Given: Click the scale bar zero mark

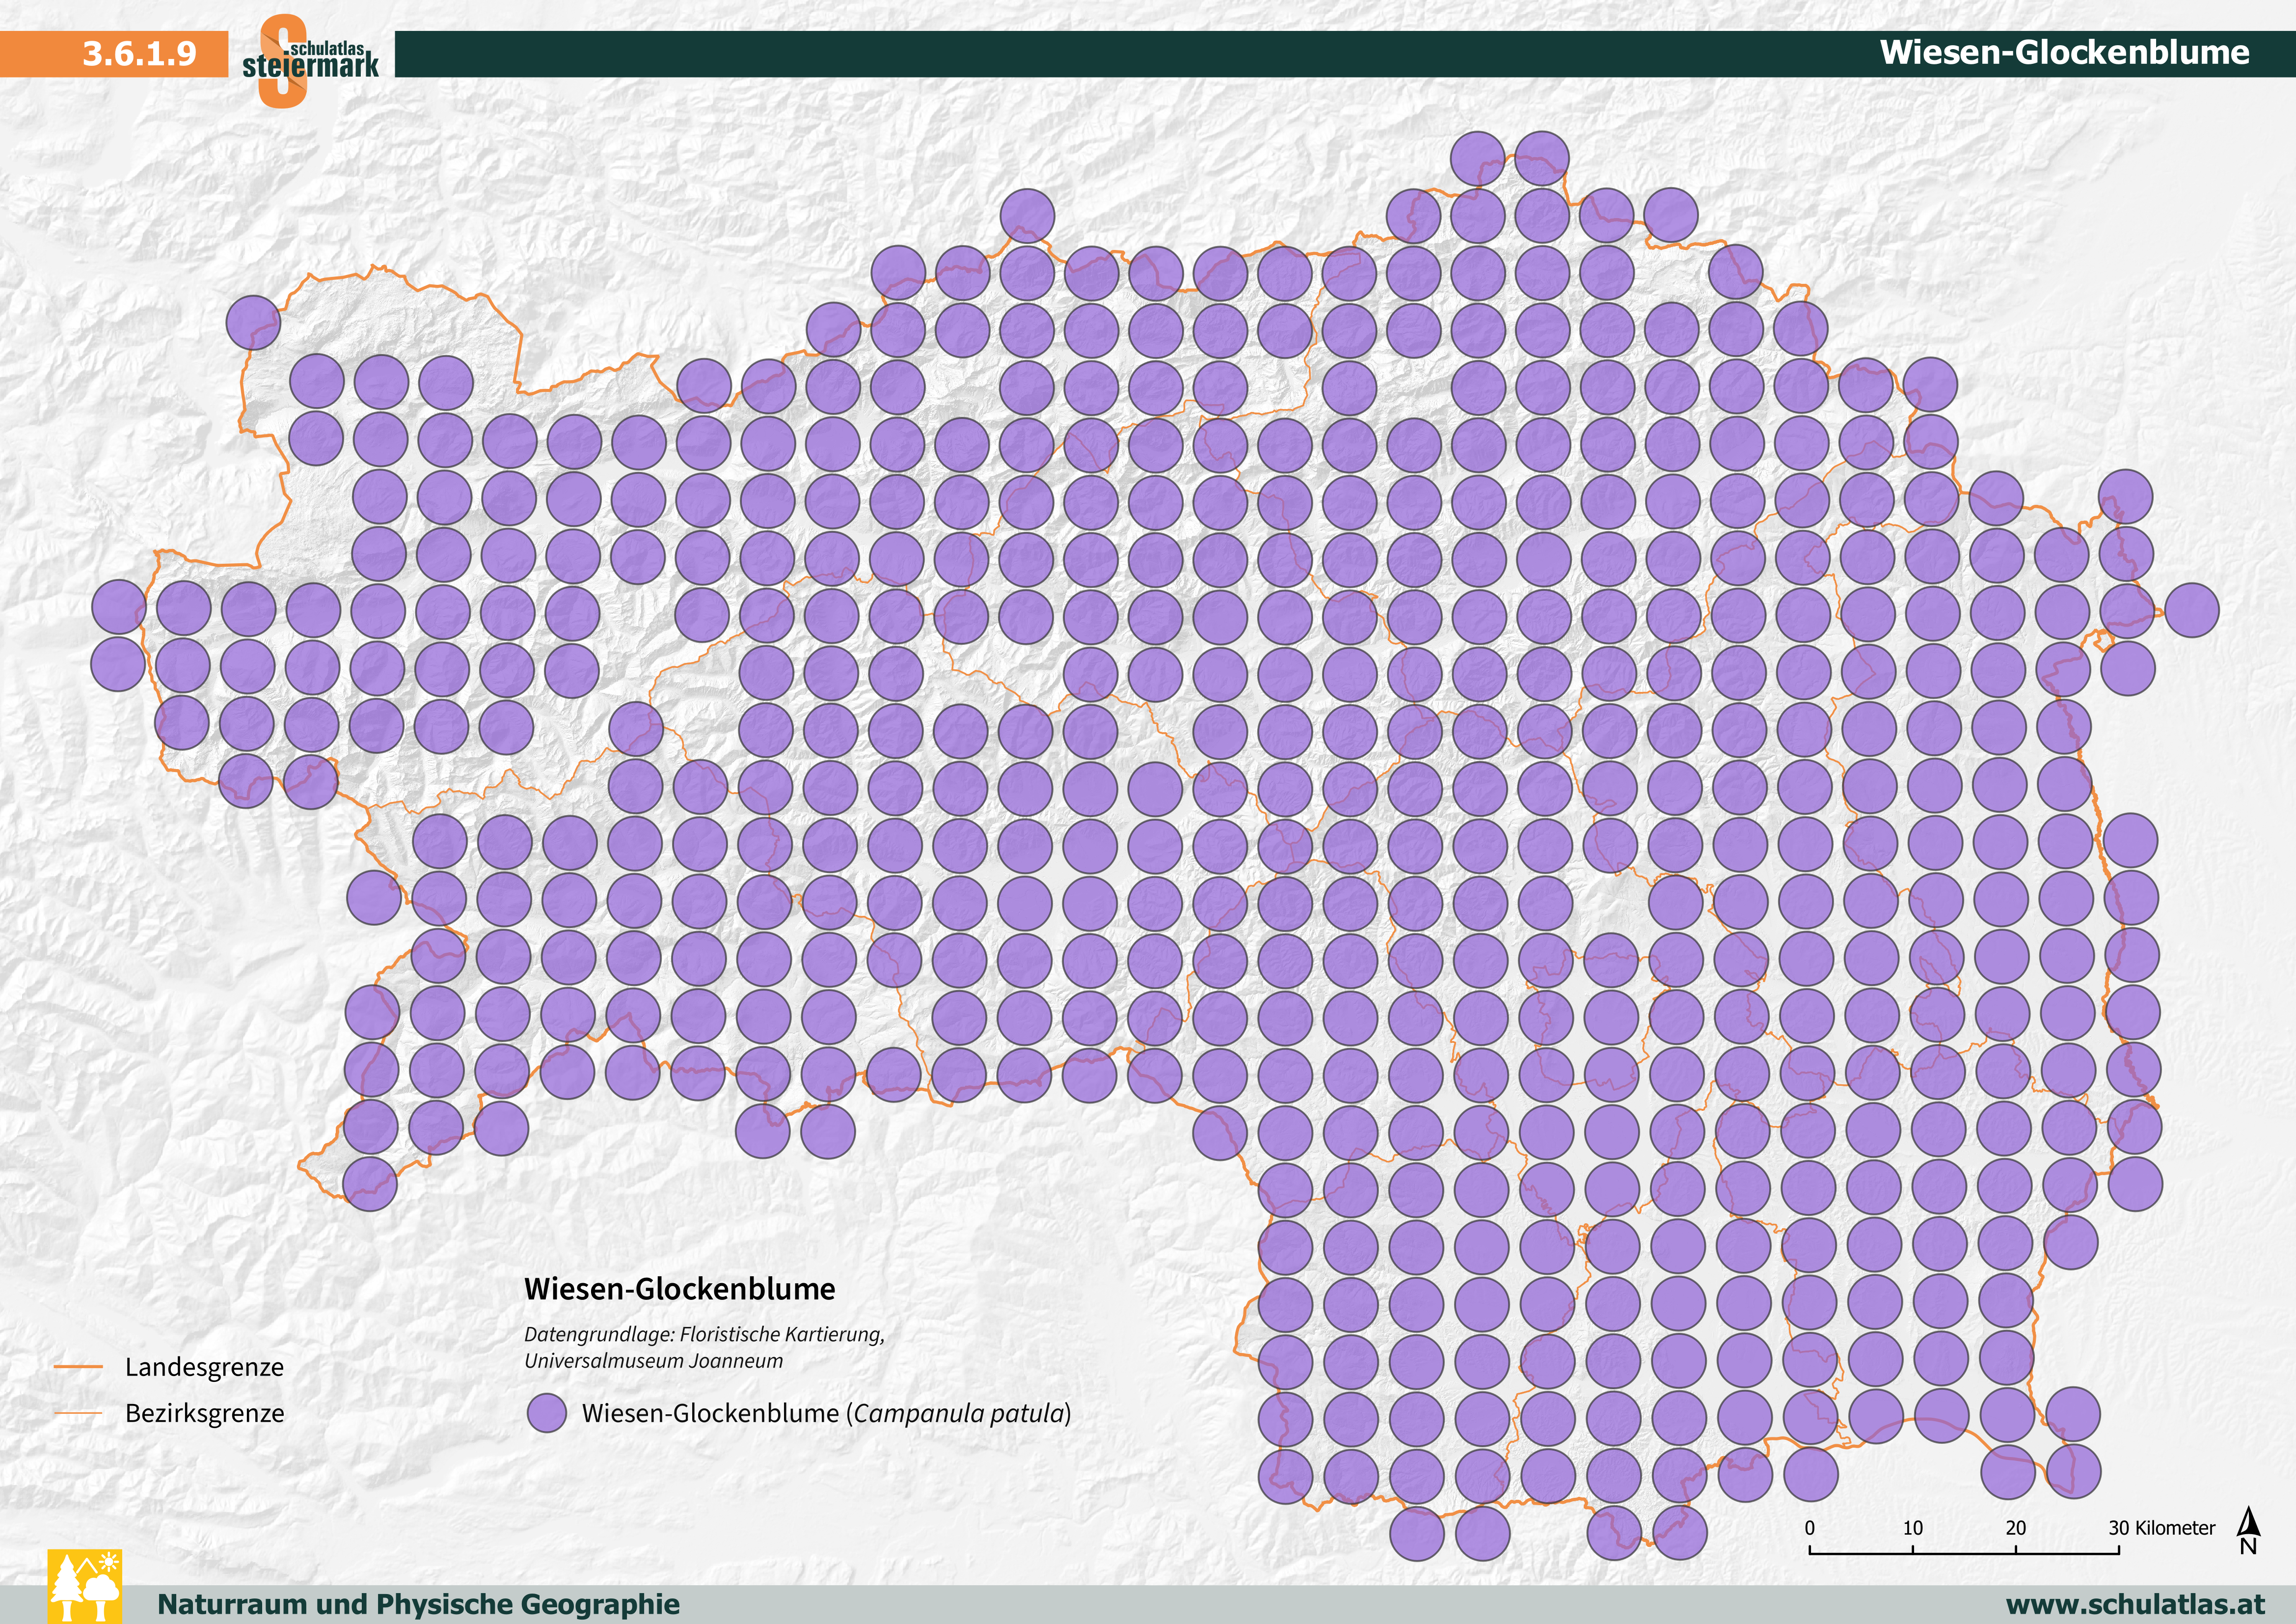Looking at the screenshot, I should tap(1810, 1528).
